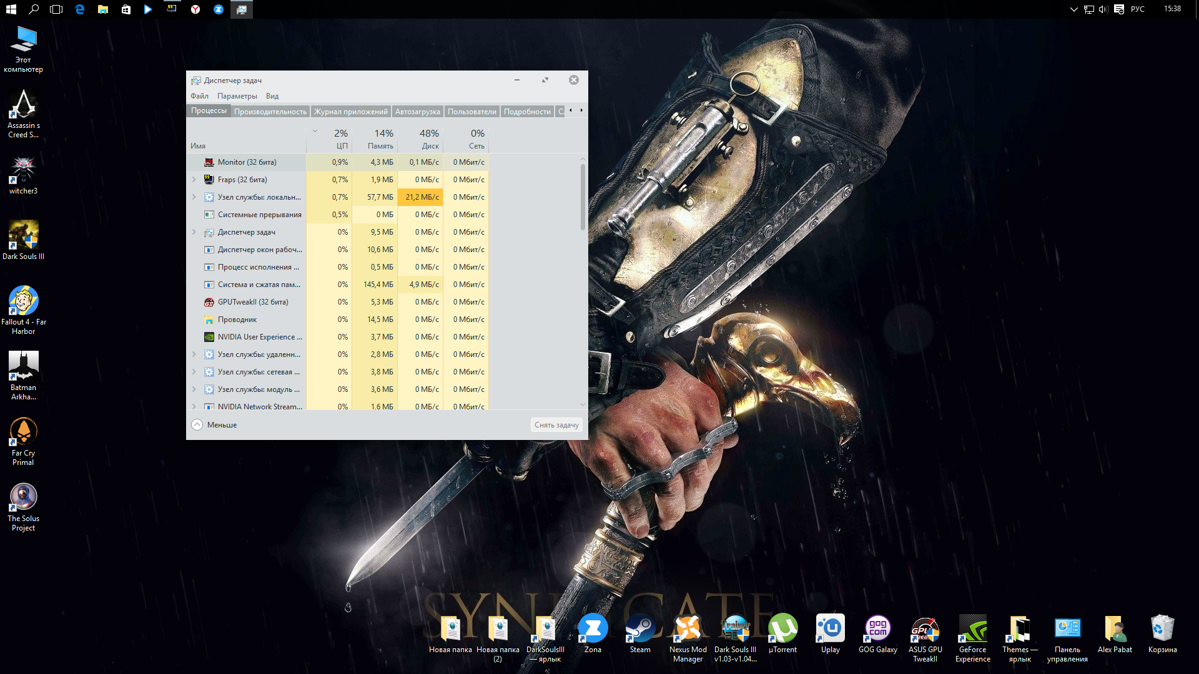This screenshot has height=674, width=1199.
Task: Click the Снять задачу button
Action: click(x=556, y=425)
